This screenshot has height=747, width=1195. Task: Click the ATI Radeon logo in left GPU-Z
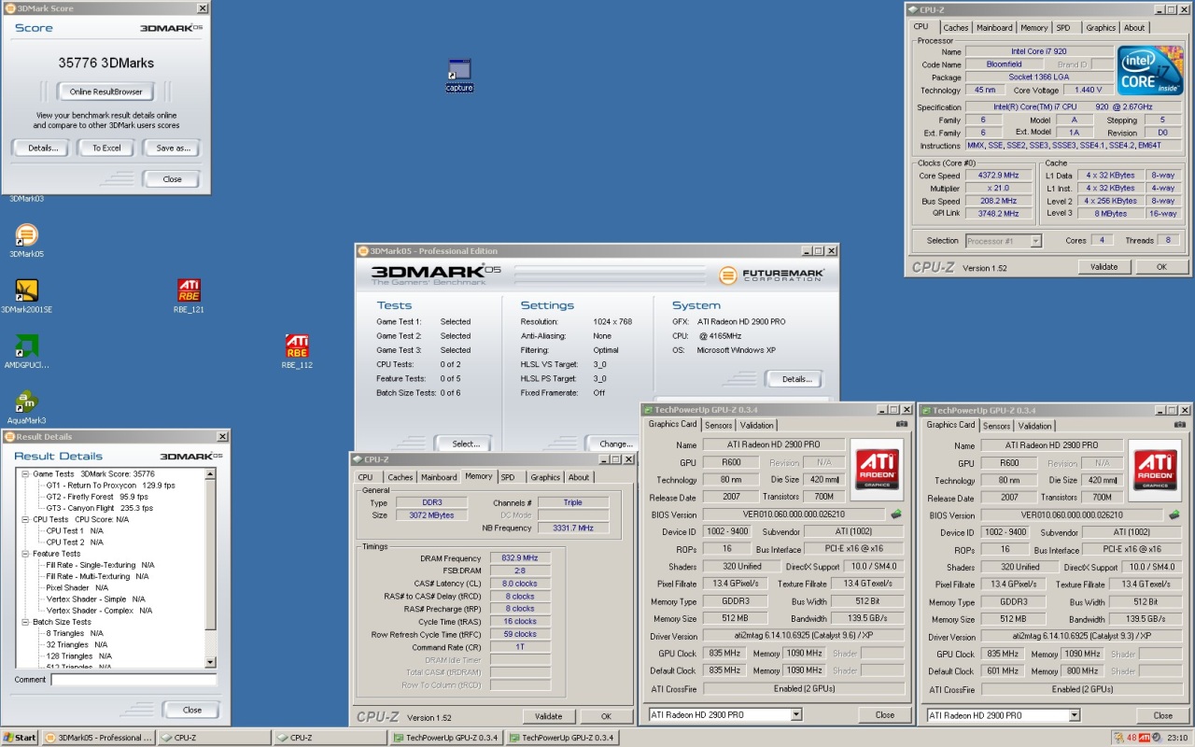pos(877,470)
